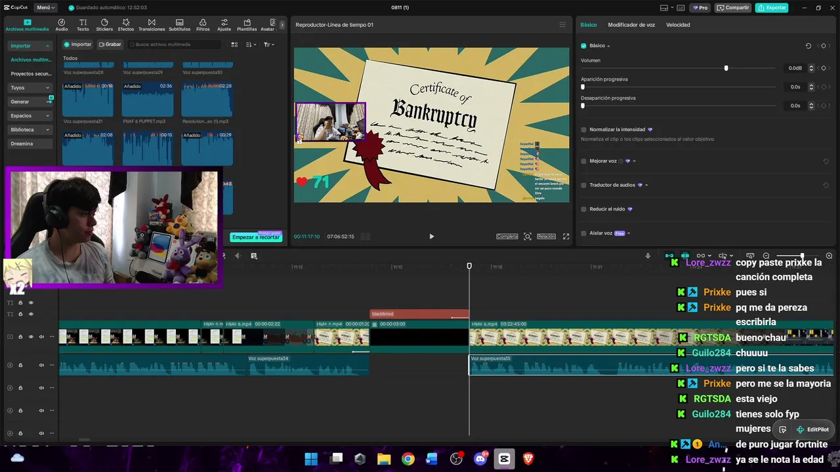This screenshot has width=840, height=472.
Task: Open the Transiciones panel
Action: point(152,25)
